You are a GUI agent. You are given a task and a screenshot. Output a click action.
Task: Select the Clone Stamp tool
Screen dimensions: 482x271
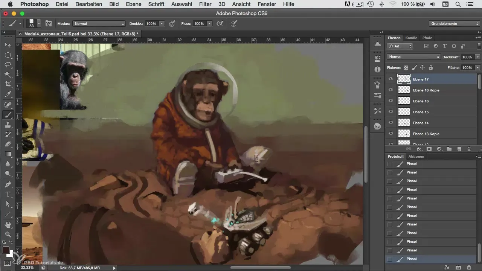pos(8,125)
